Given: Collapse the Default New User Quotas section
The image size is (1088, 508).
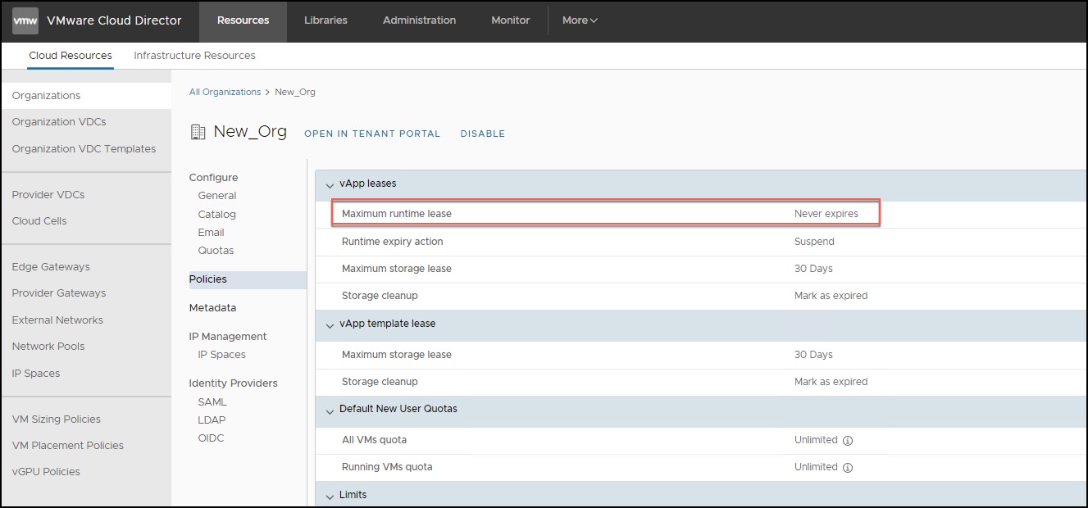Looking at the screenshot, I should [330, 410].
